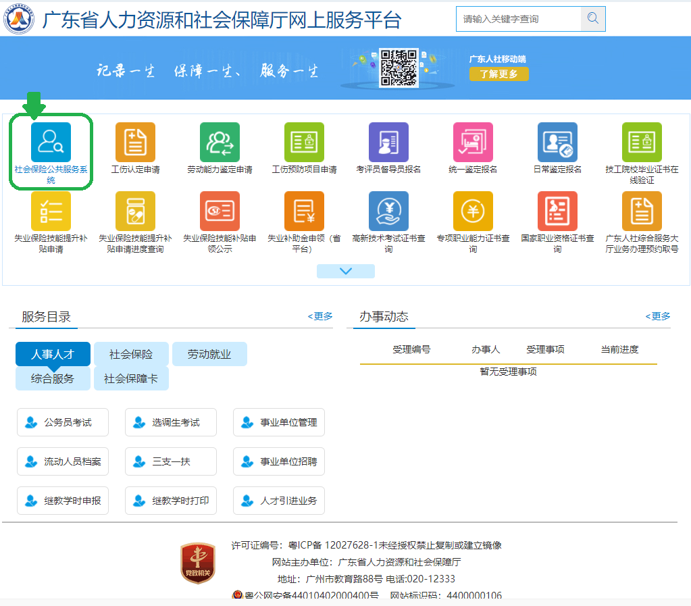Open 日常鉴定报名
The width and height of the screenshot is (691, 606).
pos(557,142)
